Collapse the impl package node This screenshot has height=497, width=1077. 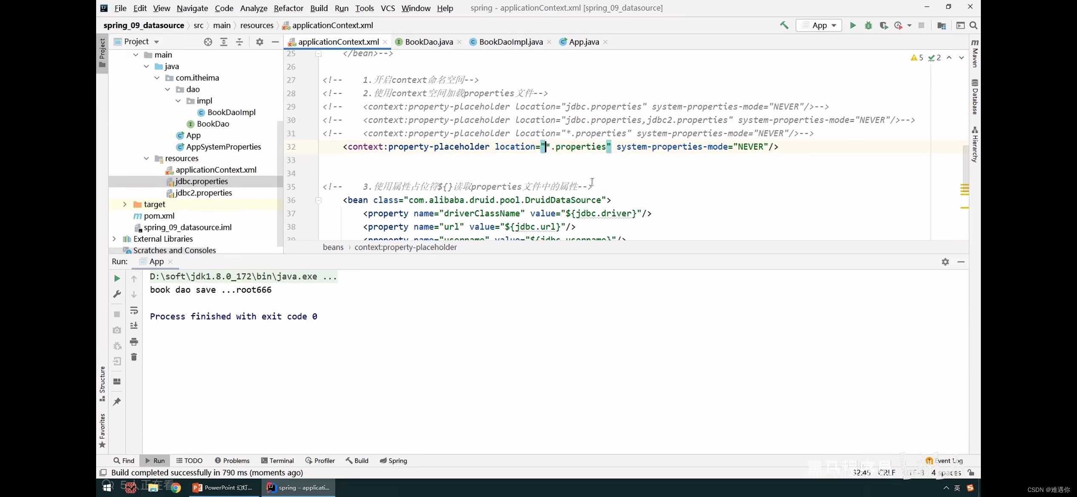(178, 101)
